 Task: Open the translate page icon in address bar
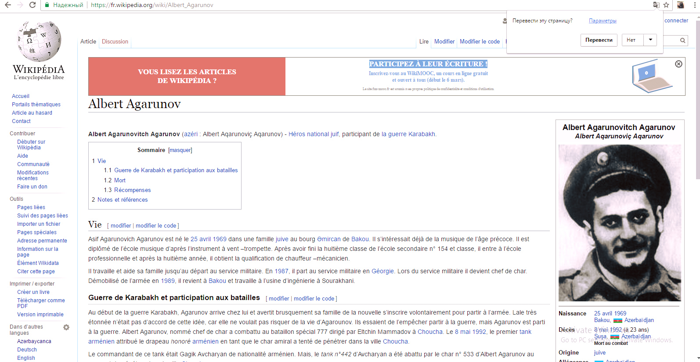point(656,5)
